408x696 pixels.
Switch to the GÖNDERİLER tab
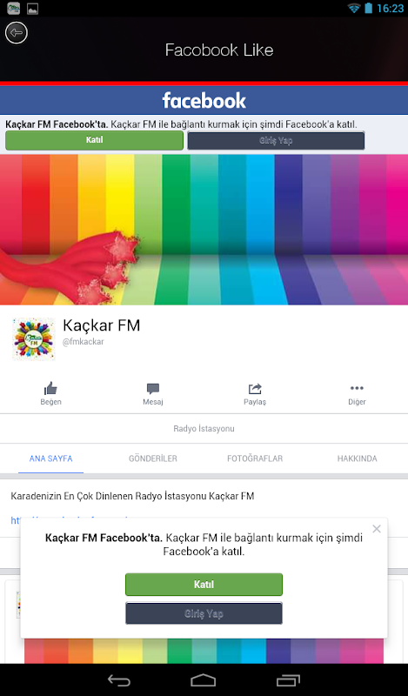coord(153,458)
